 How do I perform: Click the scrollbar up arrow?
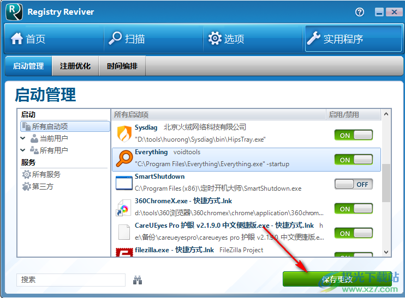[386, 114]
